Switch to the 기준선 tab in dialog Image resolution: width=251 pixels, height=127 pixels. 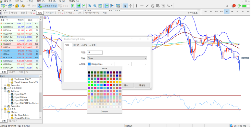tap(76, 45)
